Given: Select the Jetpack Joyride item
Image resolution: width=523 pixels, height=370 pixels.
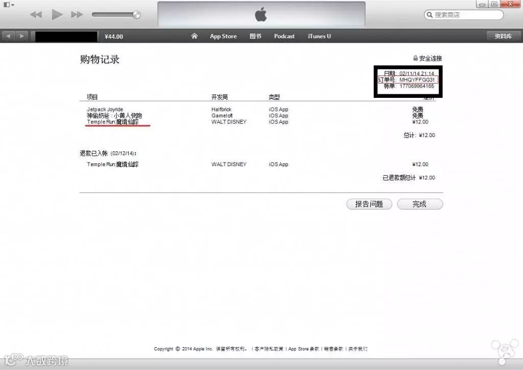Looking at the screenshot, I should [x=105, y=109].
